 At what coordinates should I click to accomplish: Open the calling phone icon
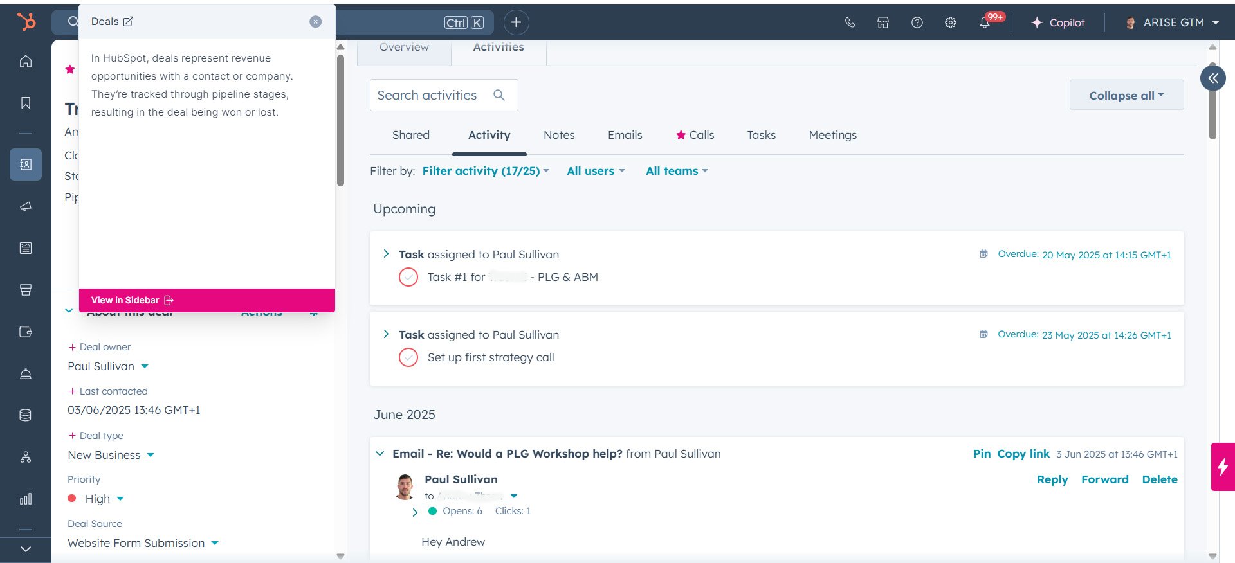(x=850, y=22)
